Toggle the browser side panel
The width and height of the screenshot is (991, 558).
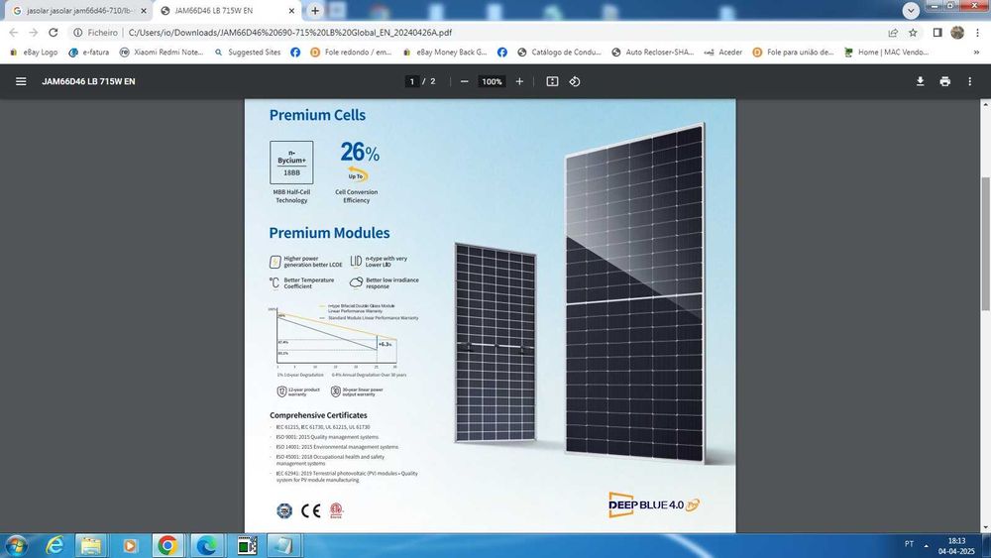[x=937, y=33]
